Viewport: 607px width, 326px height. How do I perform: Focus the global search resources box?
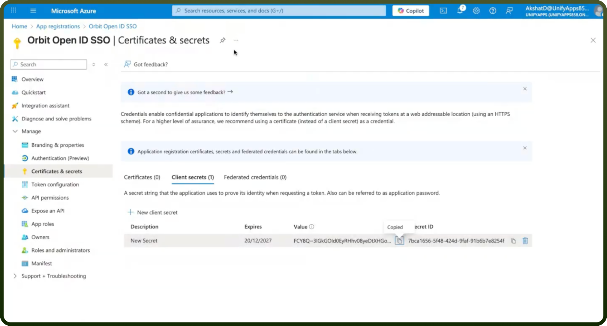[279, 10]
